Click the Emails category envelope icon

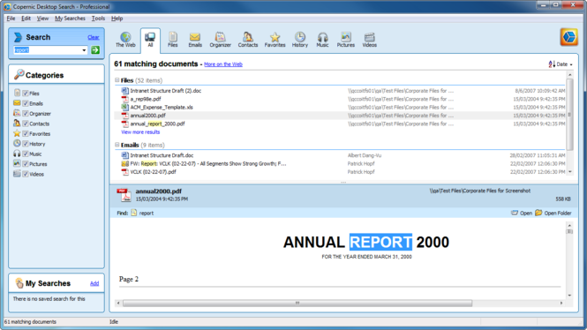pos(18,103)
